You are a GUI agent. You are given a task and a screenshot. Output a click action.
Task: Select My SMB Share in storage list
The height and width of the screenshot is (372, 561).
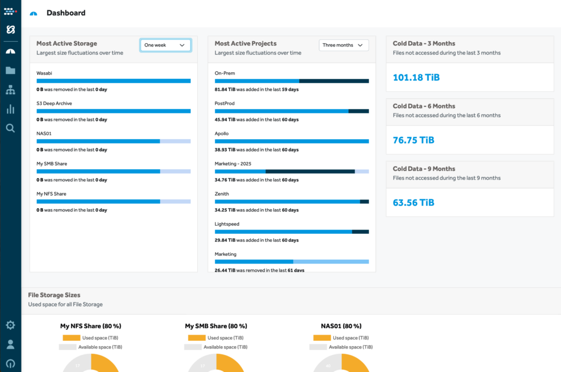point(52,163)
